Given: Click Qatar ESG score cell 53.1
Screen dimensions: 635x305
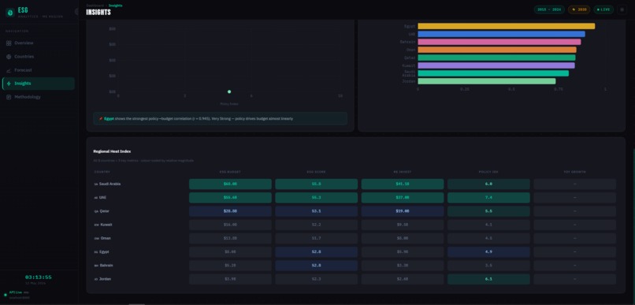Looking at the screenshot, I should (x=316, y=211).
